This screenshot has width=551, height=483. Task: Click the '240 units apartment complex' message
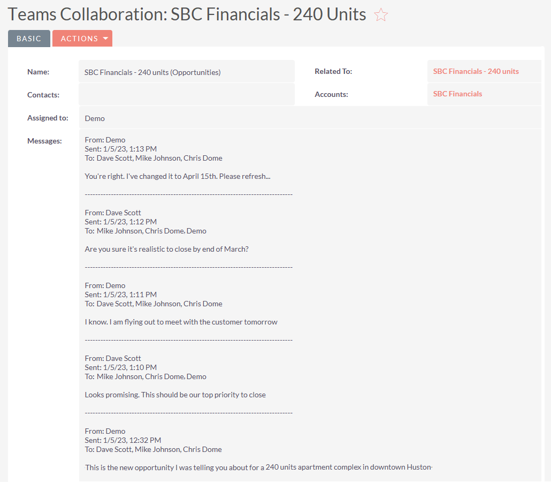click(258, 467)
